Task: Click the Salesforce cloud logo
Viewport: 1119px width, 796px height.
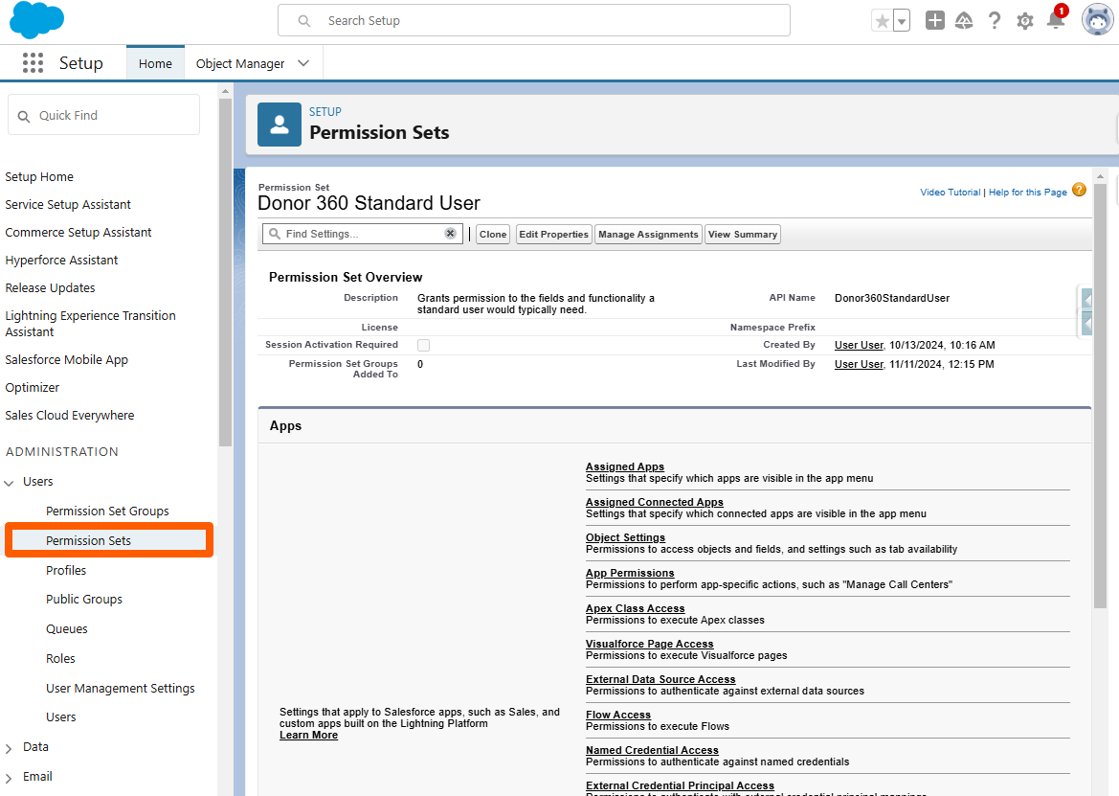Action: [36, 20]
